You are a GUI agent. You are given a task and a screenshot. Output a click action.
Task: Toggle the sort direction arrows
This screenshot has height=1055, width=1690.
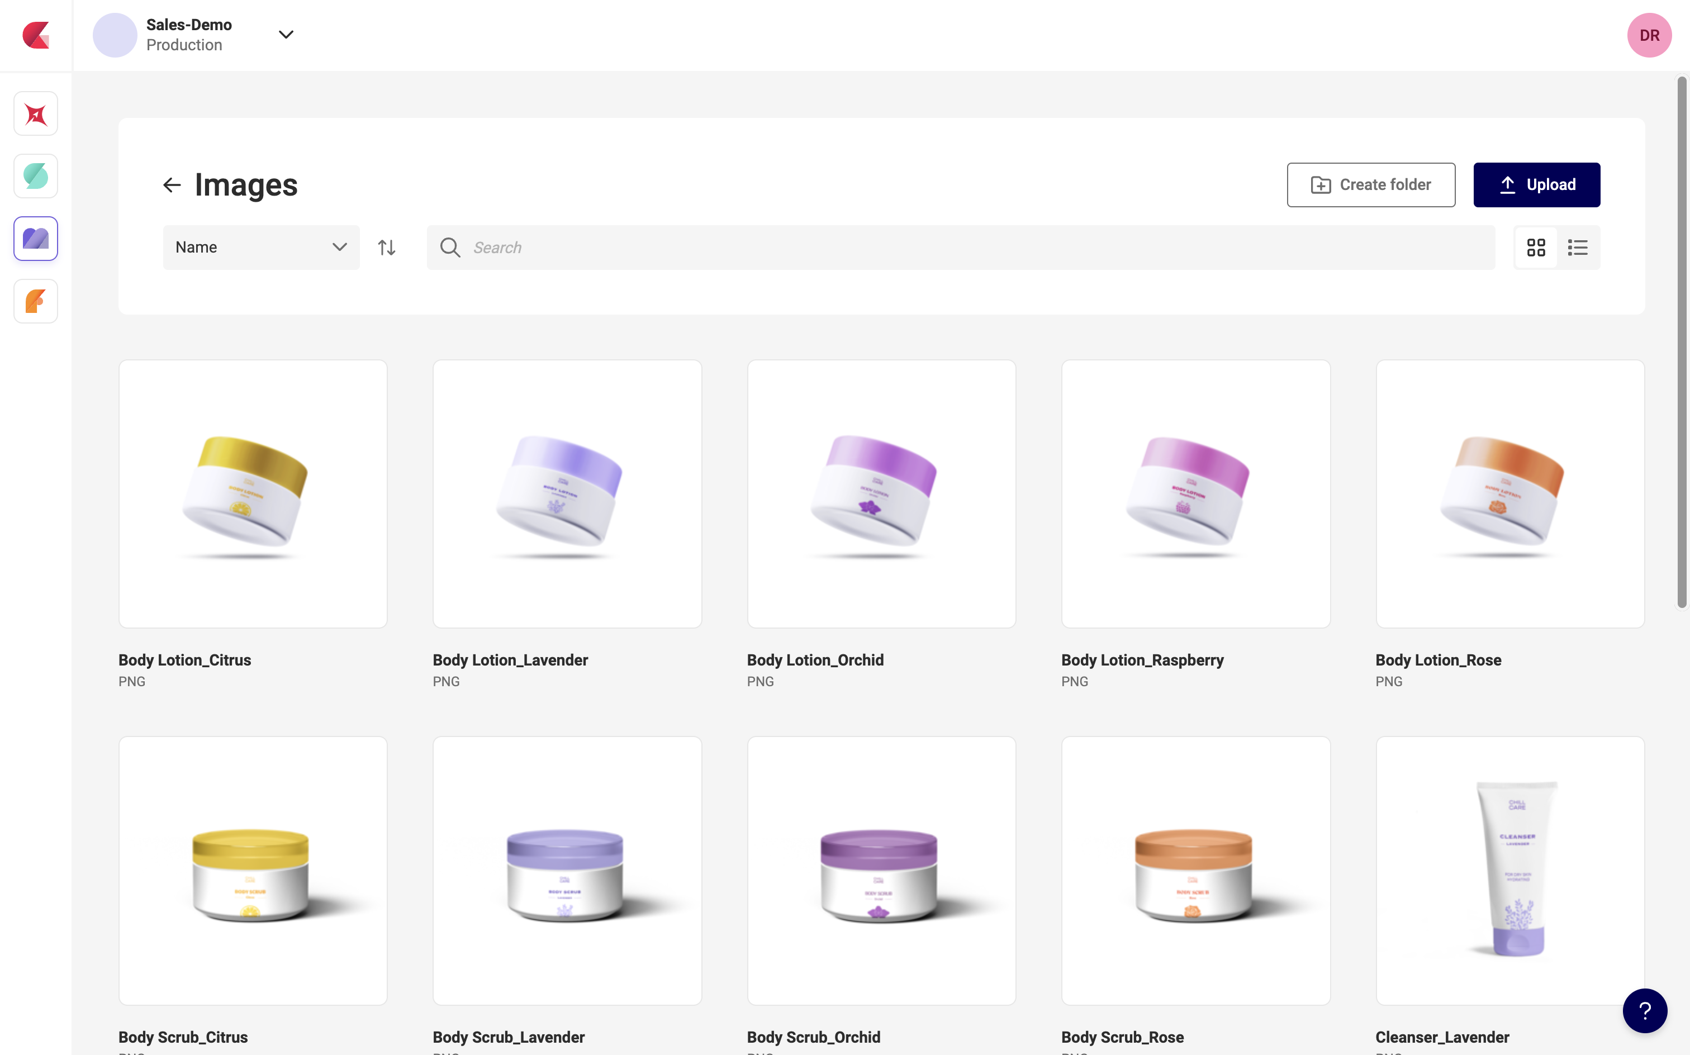point(387,248)
